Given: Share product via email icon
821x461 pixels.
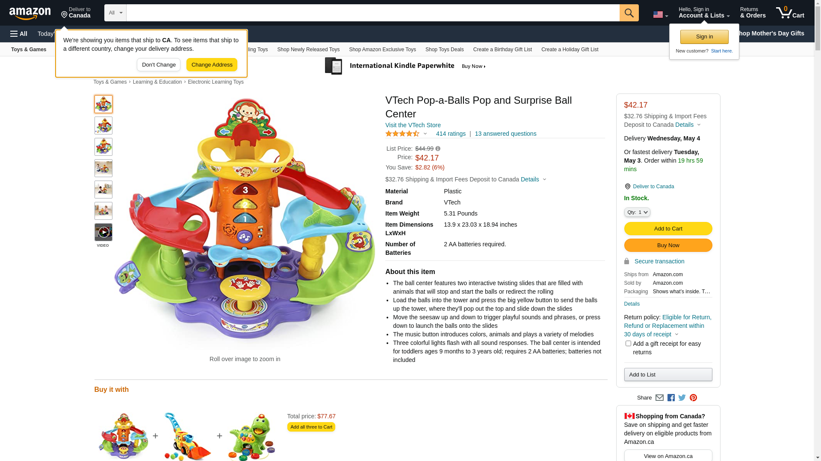Looking at the screenshot, I should click(659, 398).
